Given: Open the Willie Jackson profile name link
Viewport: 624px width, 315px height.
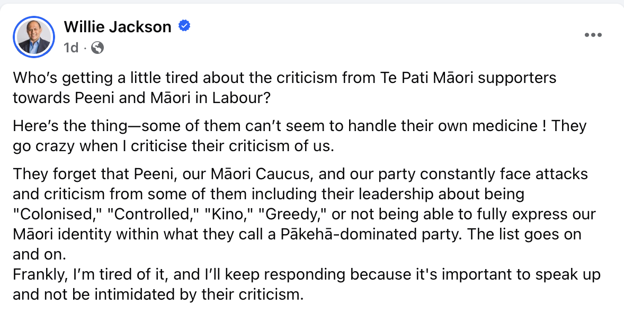Looking at the screenshot, I should (118, 26).
